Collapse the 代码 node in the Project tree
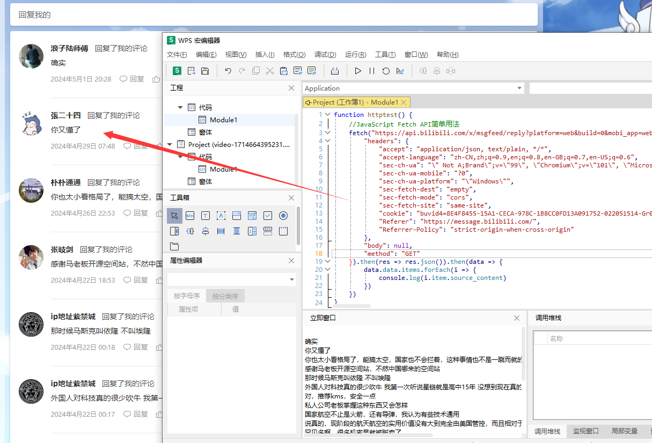Viewport: 652px width, 443px height. (x=180, y=106)
